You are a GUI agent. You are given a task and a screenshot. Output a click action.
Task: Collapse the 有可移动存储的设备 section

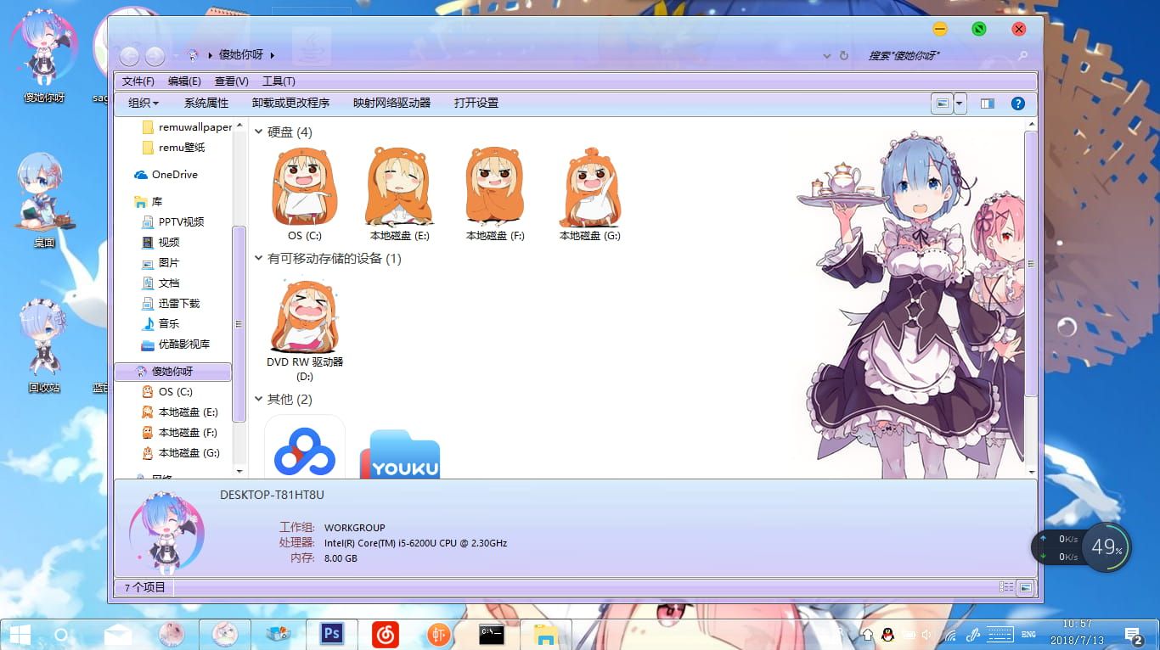click(x=258, y=258)
